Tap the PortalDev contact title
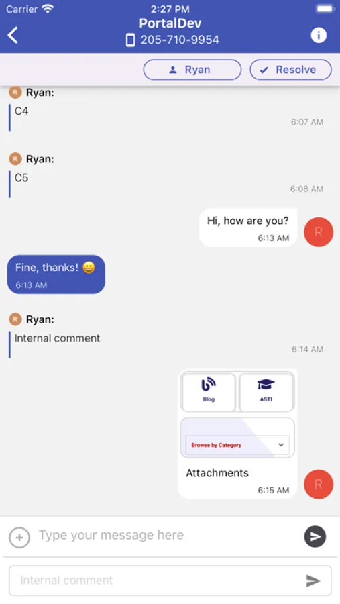 pos(170,23)
